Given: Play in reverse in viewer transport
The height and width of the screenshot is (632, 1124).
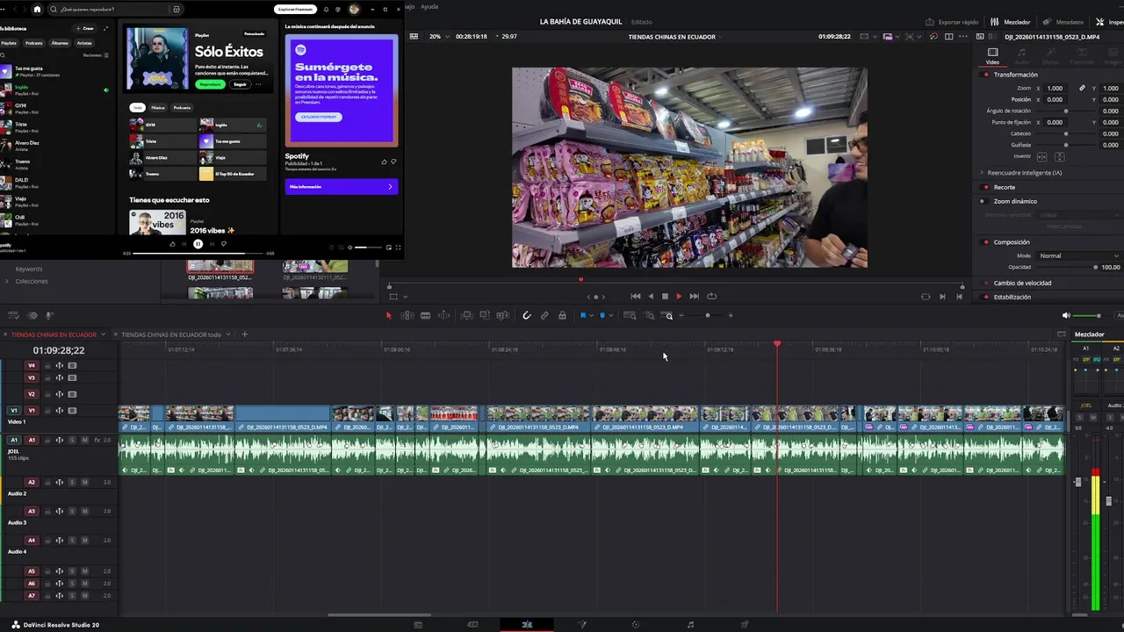Looking at the screenshot, I should pos(651,296).
